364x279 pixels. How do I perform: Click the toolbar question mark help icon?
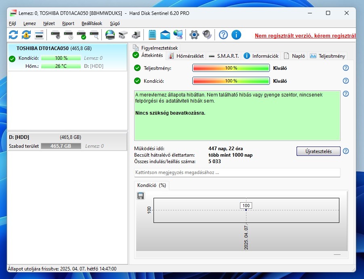(x=223, y=35)
